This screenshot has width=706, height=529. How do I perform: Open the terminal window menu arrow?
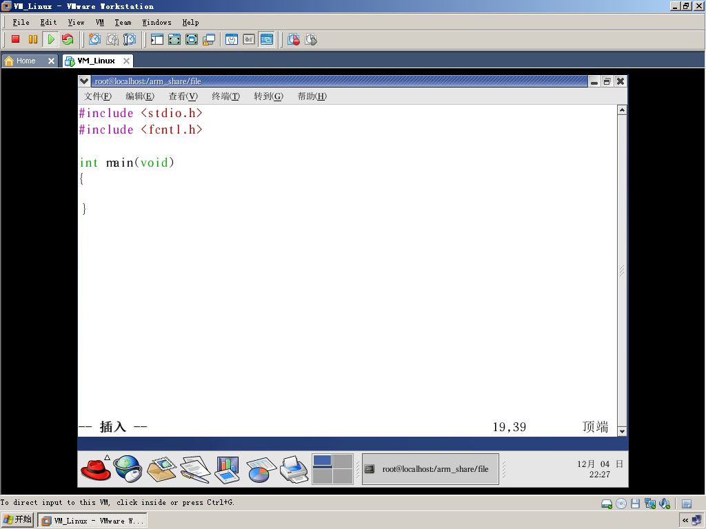(83, 81)
